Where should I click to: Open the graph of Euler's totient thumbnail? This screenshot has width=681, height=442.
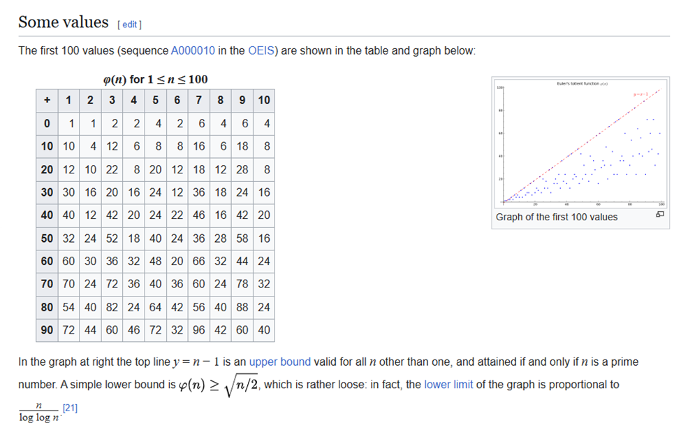pyautogui.click(x=580, y=143)
